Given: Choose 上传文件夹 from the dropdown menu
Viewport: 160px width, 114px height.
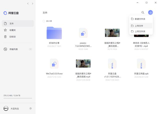Looking at the screenshot, I should click(x=141, y=31).
